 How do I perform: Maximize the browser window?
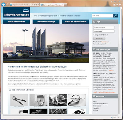click(115, 1)
